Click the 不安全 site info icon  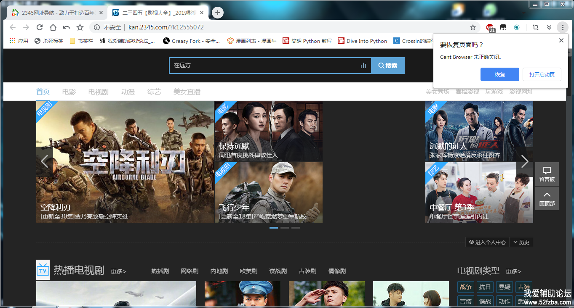pyautogui.click(x=96, y=27)
